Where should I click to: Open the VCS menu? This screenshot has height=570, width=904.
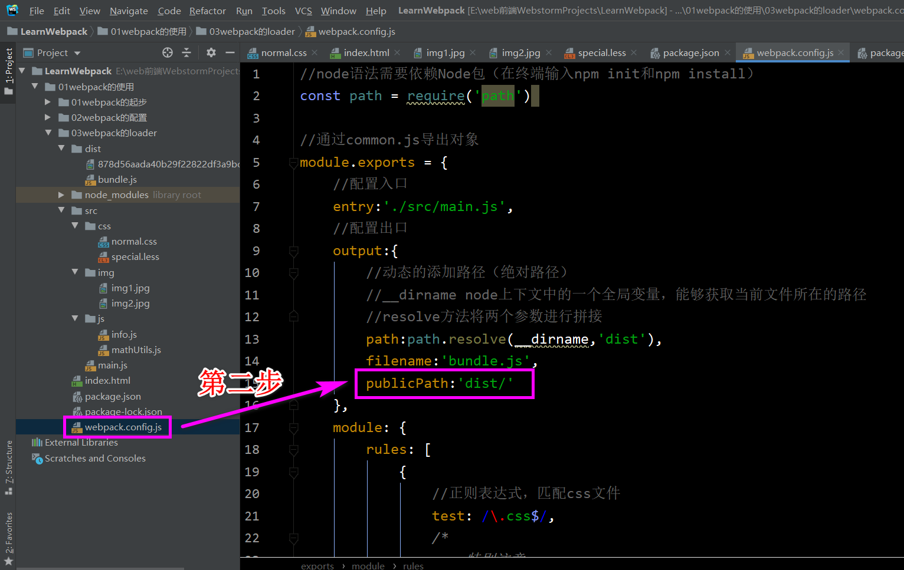coord(303,11)
